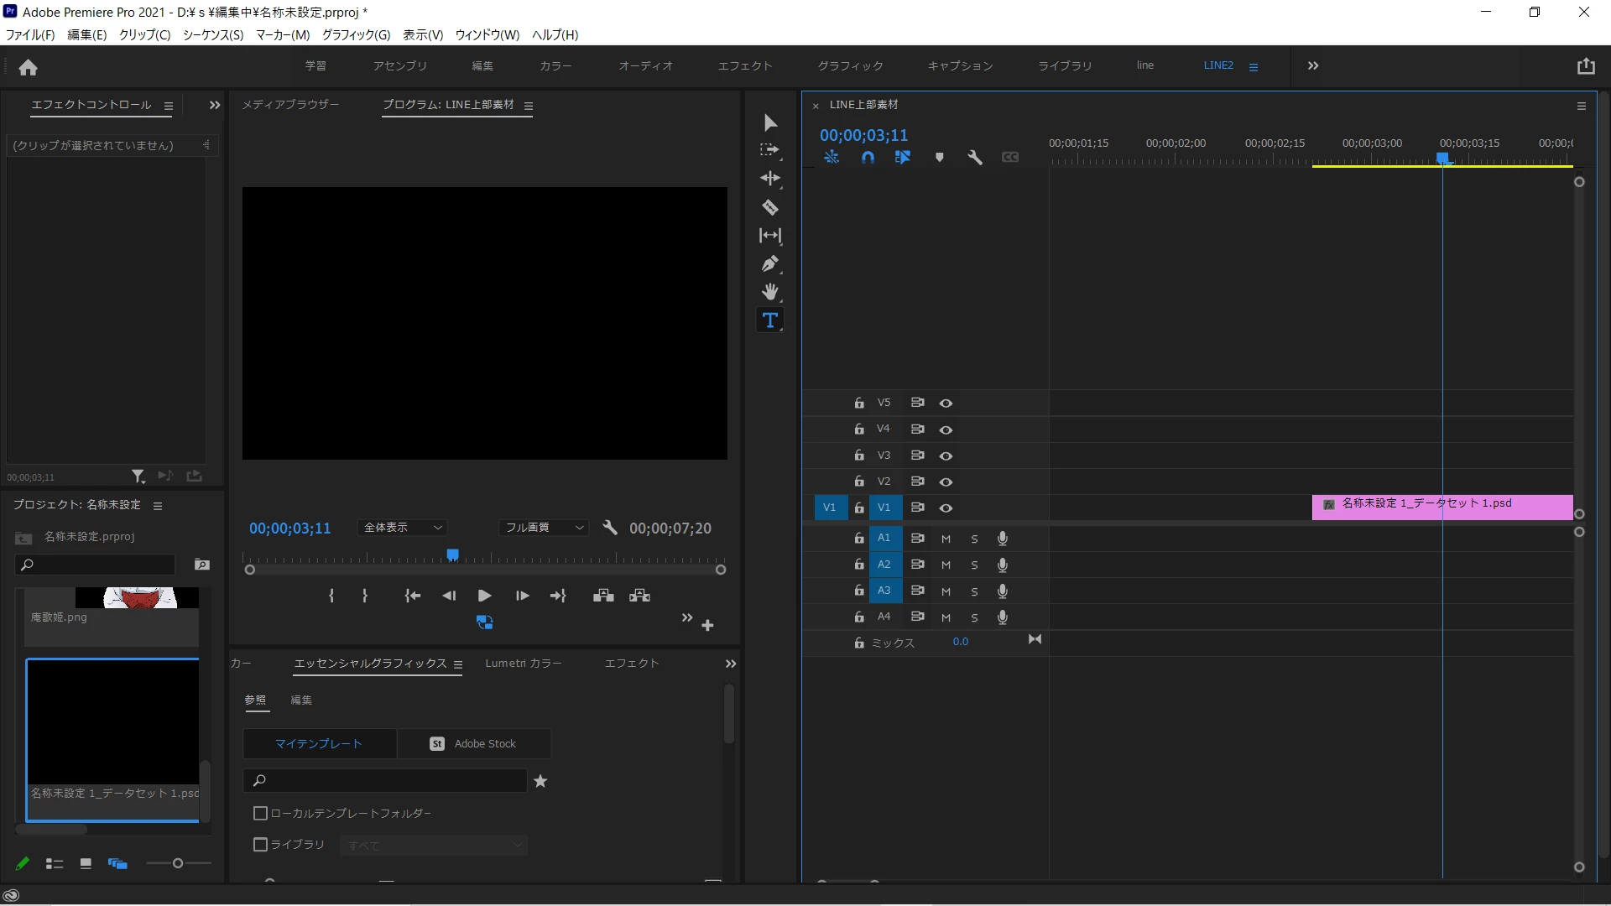Open playback resolution dropdown フル画質
1611x906 pixels.
[544, 528]
